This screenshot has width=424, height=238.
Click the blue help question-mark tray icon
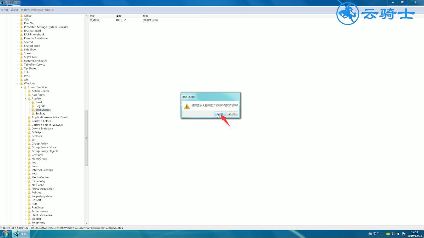point(375,234)
